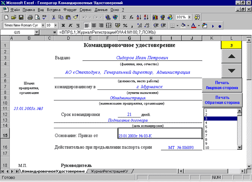
Task: Sort descending with the Я-to-A icon
Action: tap(146, 17)
